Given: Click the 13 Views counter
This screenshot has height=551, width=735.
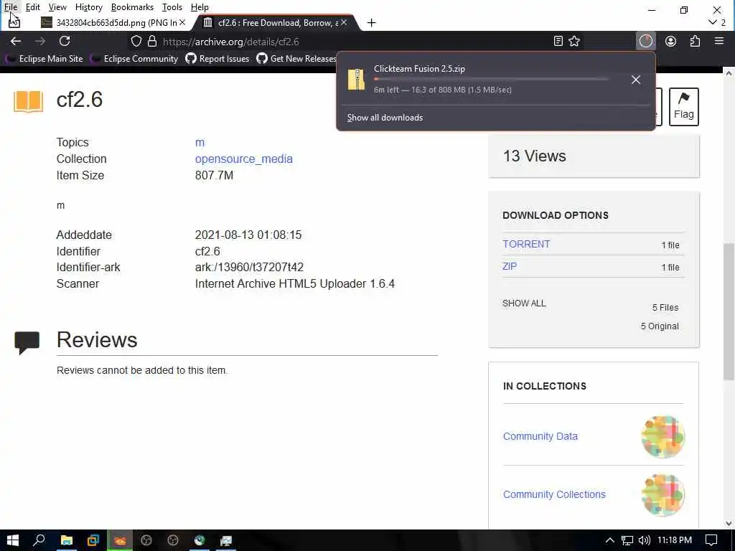Looking at the screenshot, I should 534,156.
